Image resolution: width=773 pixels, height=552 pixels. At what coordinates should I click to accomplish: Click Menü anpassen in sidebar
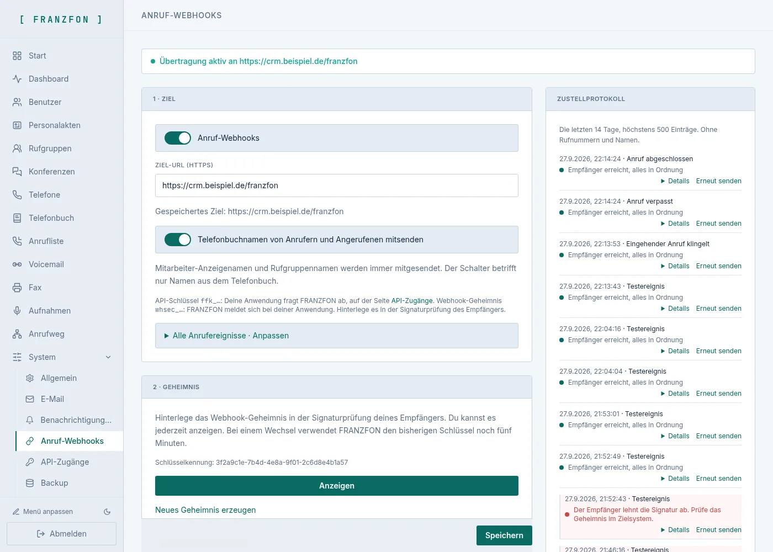43,512
